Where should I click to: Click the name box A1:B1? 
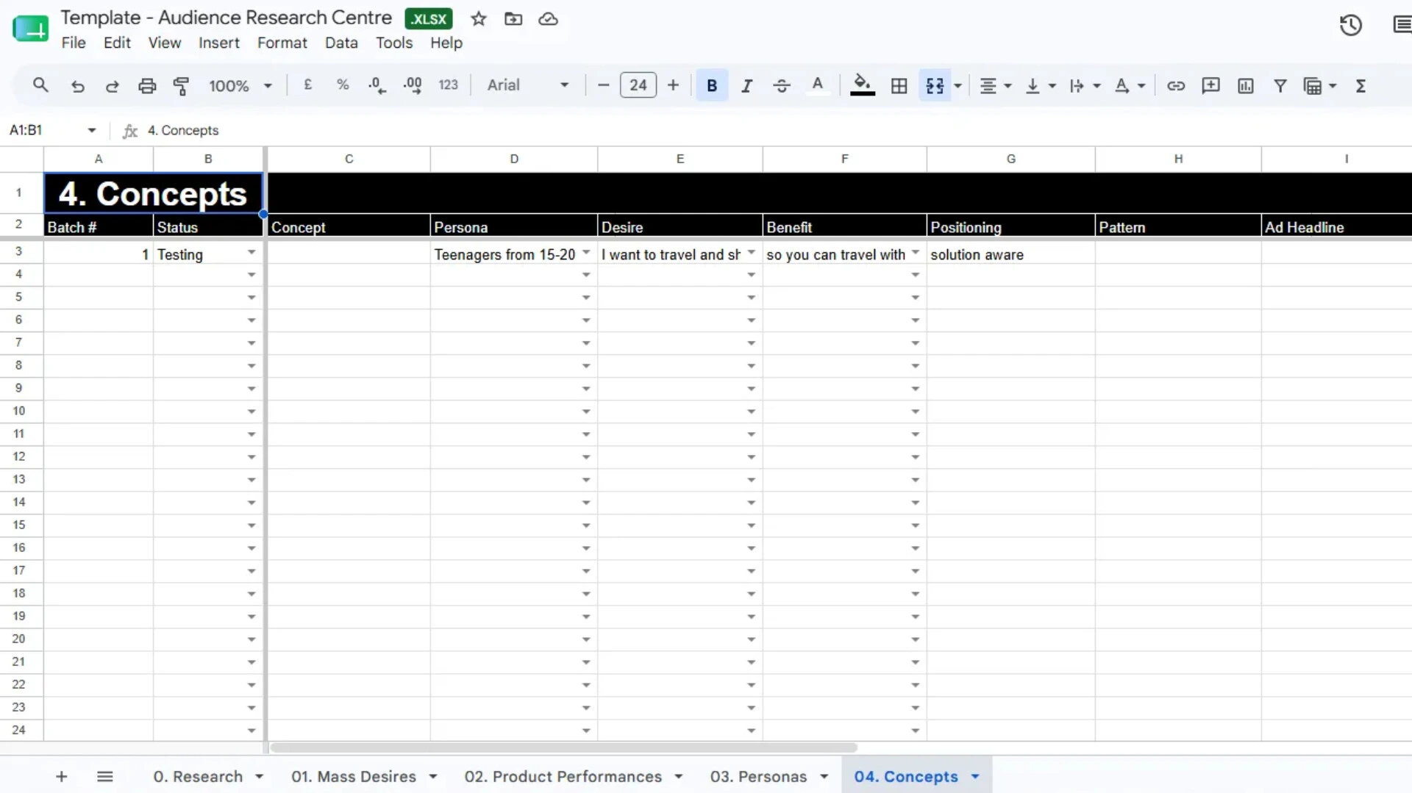coord(51,130)
